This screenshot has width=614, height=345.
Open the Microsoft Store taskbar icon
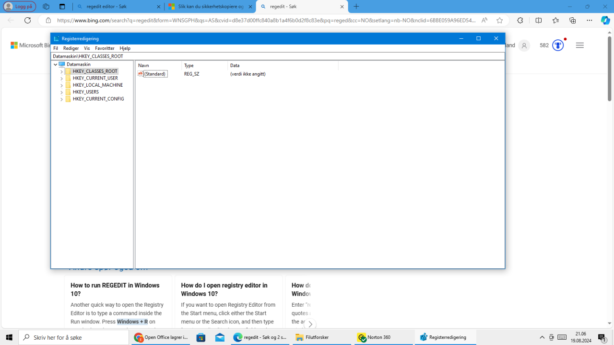tap(201, 337)
